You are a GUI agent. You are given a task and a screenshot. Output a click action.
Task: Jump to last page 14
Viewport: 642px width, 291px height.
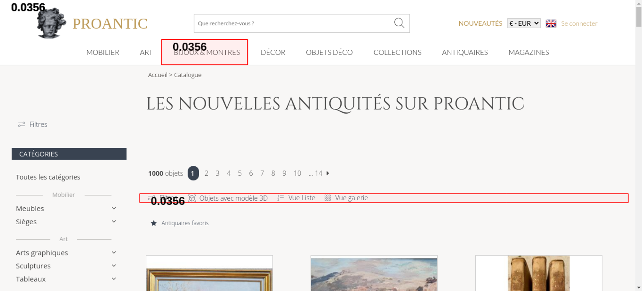point(318,173)
